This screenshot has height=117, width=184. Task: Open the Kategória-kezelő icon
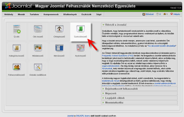(17, 48)
